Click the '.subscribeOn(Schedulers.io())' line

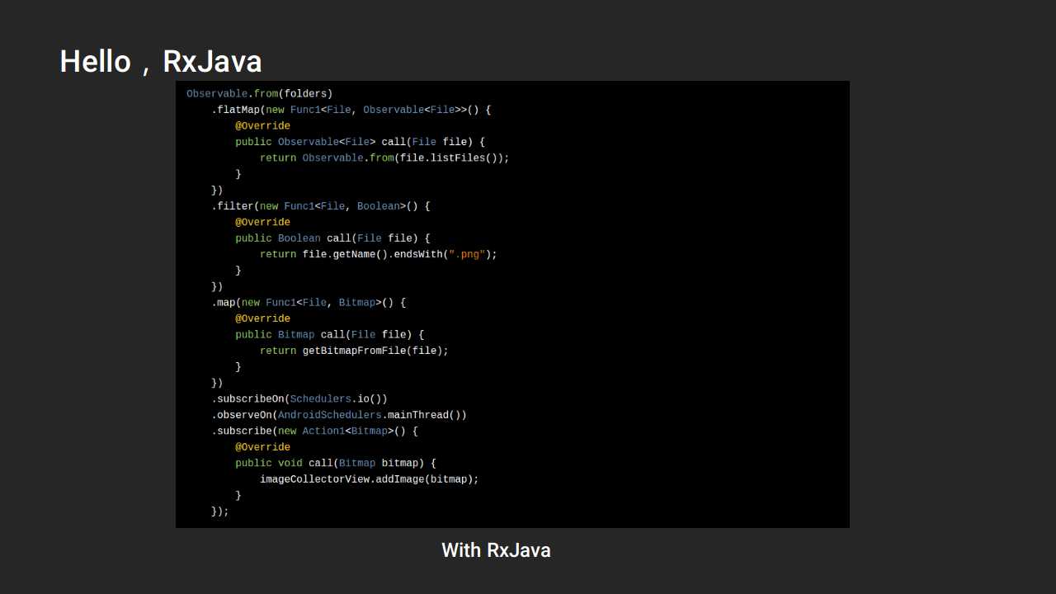point(299,399)
